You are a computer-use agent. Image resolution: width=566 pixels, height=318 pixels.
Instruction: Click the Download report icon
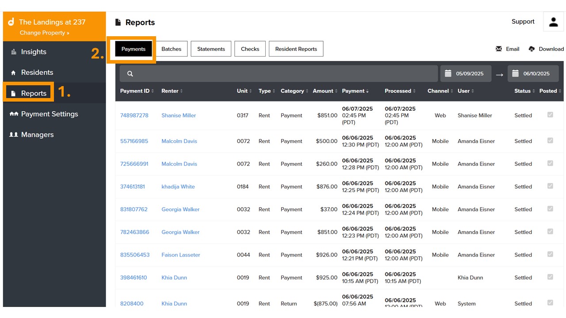[531, 49]
